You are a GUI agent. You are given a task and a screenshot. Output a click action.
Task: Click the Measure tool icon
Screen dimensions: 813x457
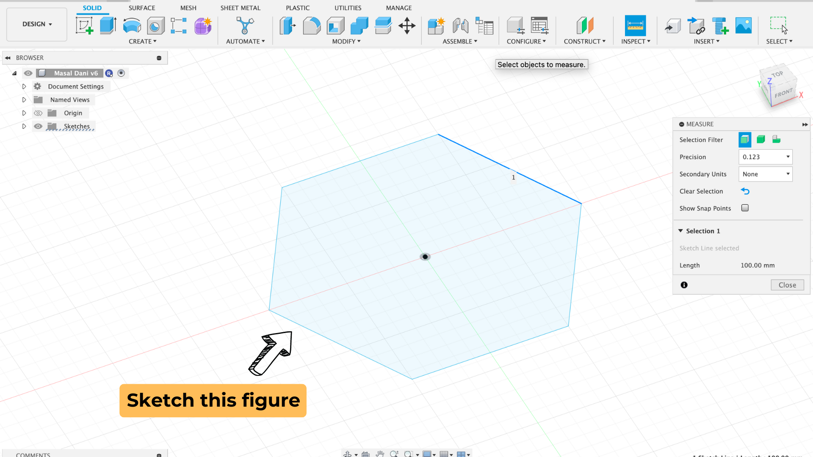coord(635,26)
